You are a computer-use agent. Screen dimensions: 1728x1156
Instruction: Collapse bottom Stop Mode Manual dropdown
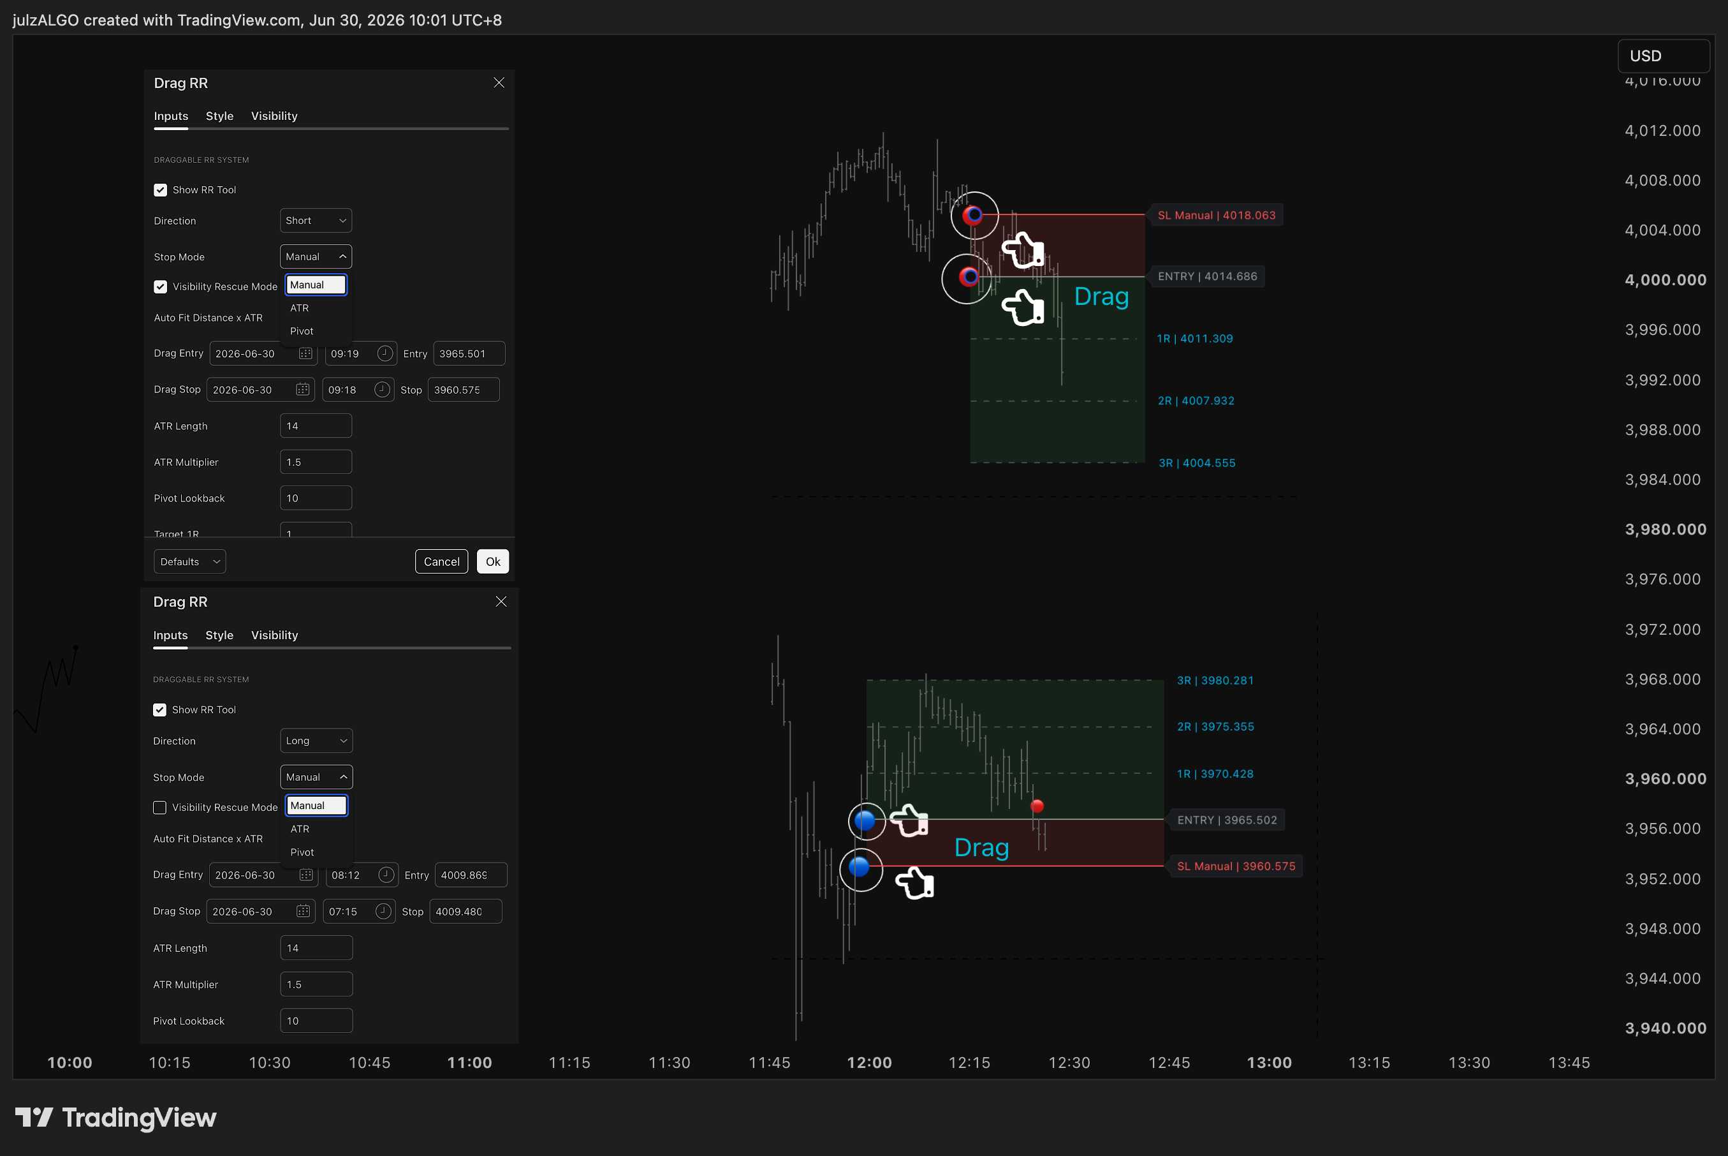[x=316, y=777]
